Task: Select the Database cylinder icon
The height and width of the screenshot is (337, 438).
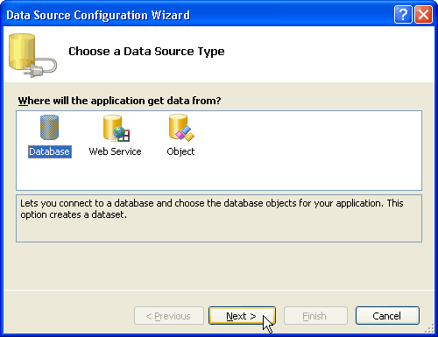Action: (49, 127)
